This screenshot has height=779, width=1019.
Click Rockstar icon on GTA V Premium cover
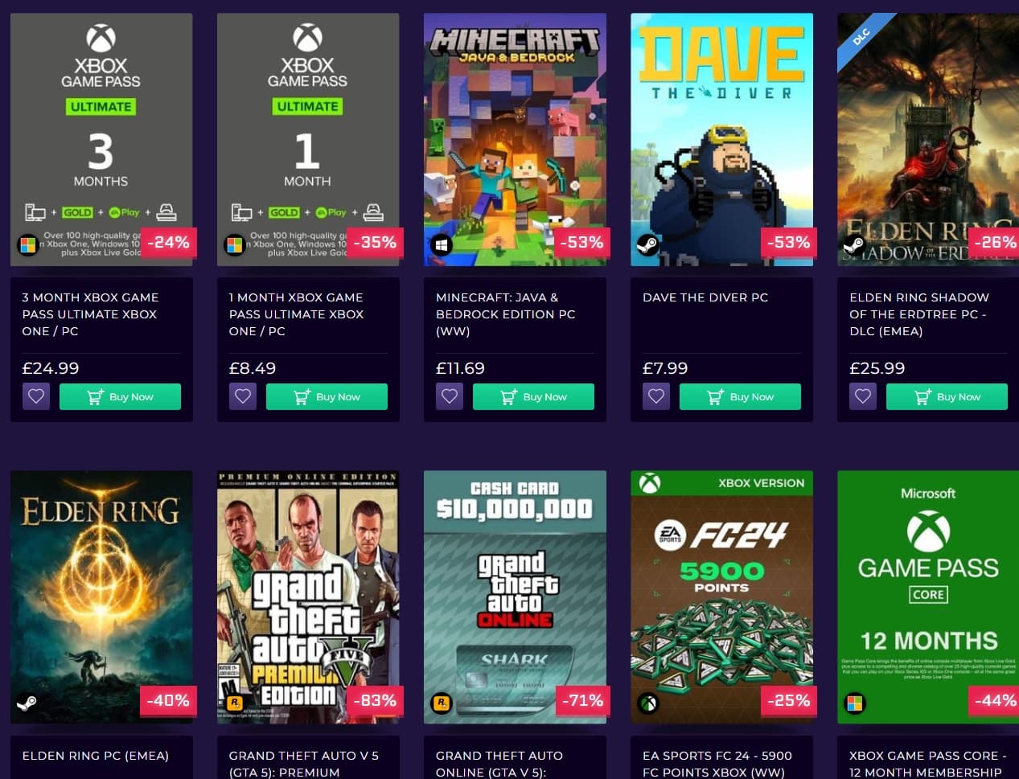coord(234,703)
